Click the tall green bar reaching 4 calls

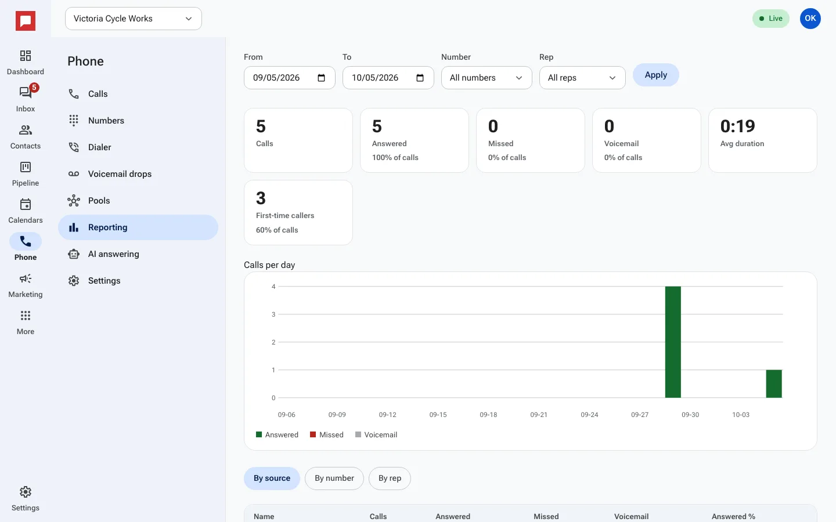coord(673,342)
